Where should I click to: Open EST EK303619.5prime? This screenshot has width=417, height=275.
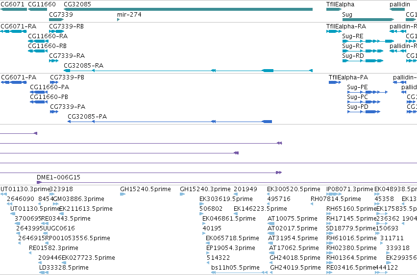coord(226,199)
